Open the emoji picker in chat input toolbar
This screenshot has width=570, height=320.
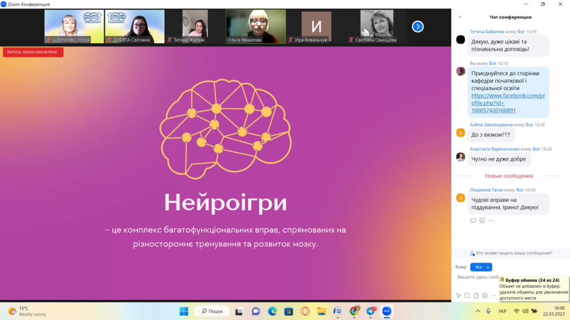click(484, 296)
